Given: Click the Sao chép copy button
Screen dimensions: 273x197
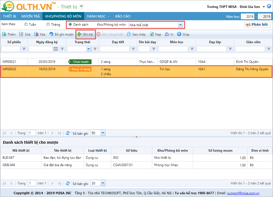Looking at the screenshot, I should coord(137,34).
